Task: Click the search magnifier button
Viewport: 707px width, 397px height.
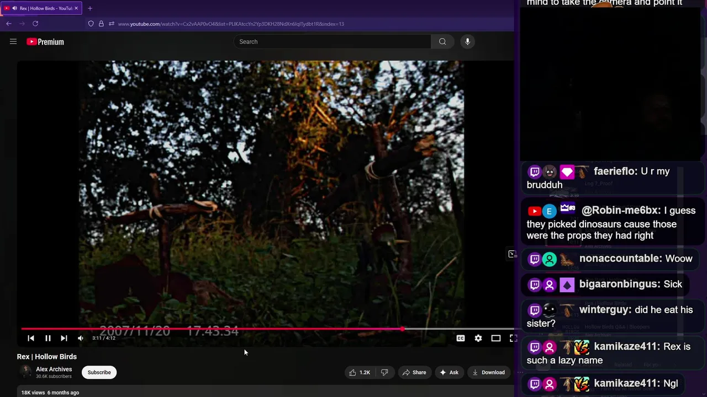Action: [x=442, y=41]
